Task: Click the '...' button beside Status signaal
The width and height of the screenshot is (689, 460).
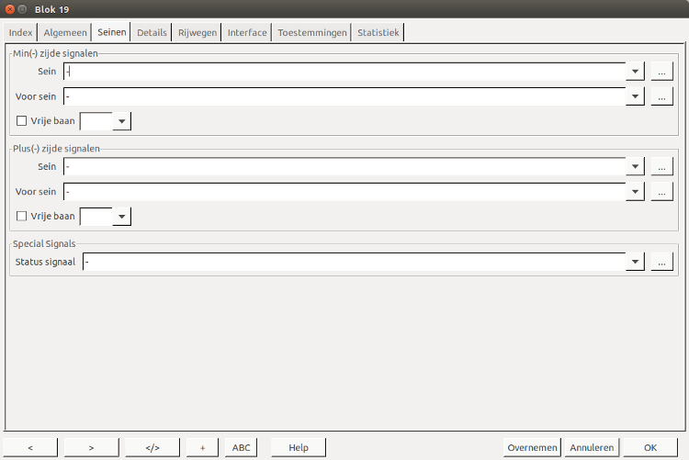Action: pos(662,262)
